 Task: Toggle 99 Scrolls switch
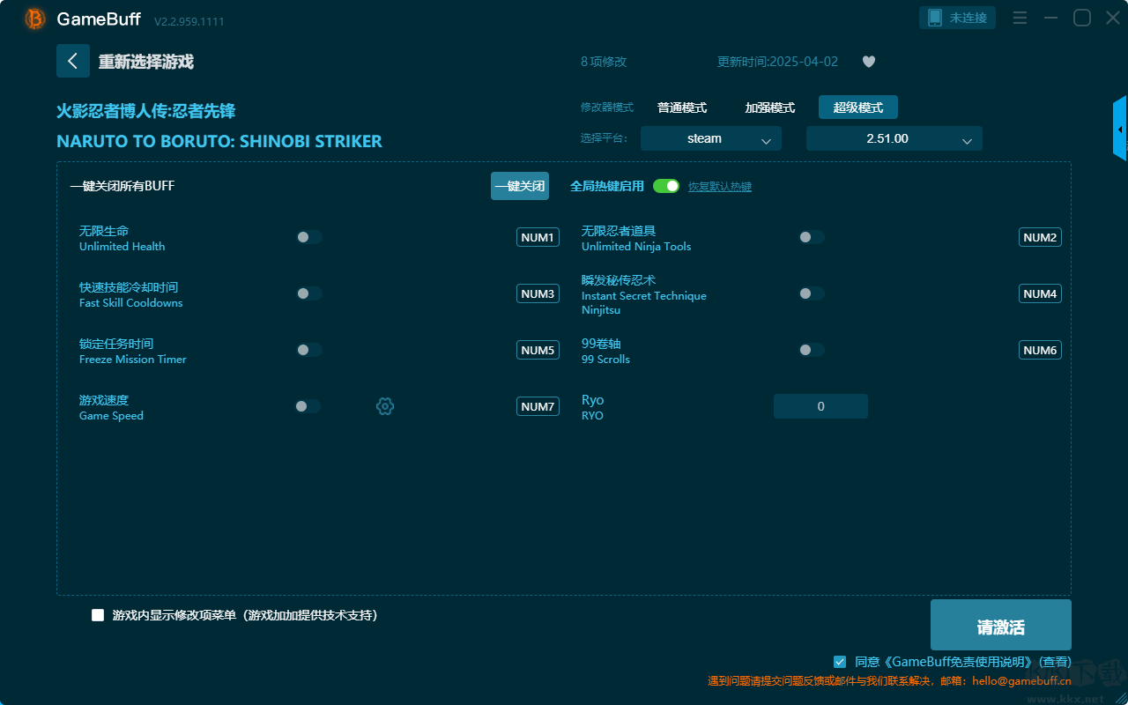pos(812,350)
